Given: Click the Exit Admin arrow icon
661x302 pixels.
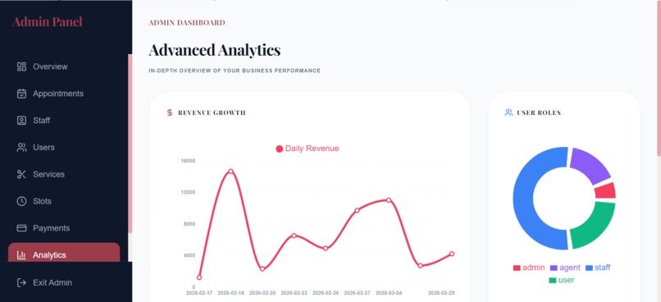Looking at the screenshot, I should 21,282.
